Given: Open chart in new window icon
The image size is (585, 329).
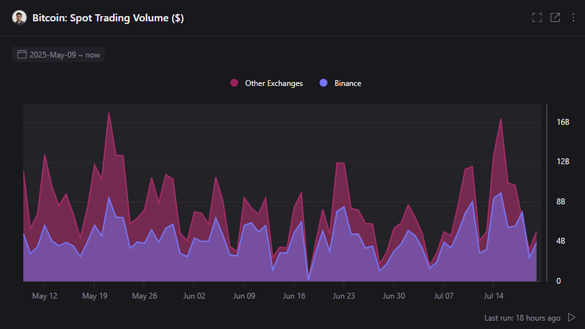Looking at the screenshot, I should pyautogui.click(x=555, y=17).
